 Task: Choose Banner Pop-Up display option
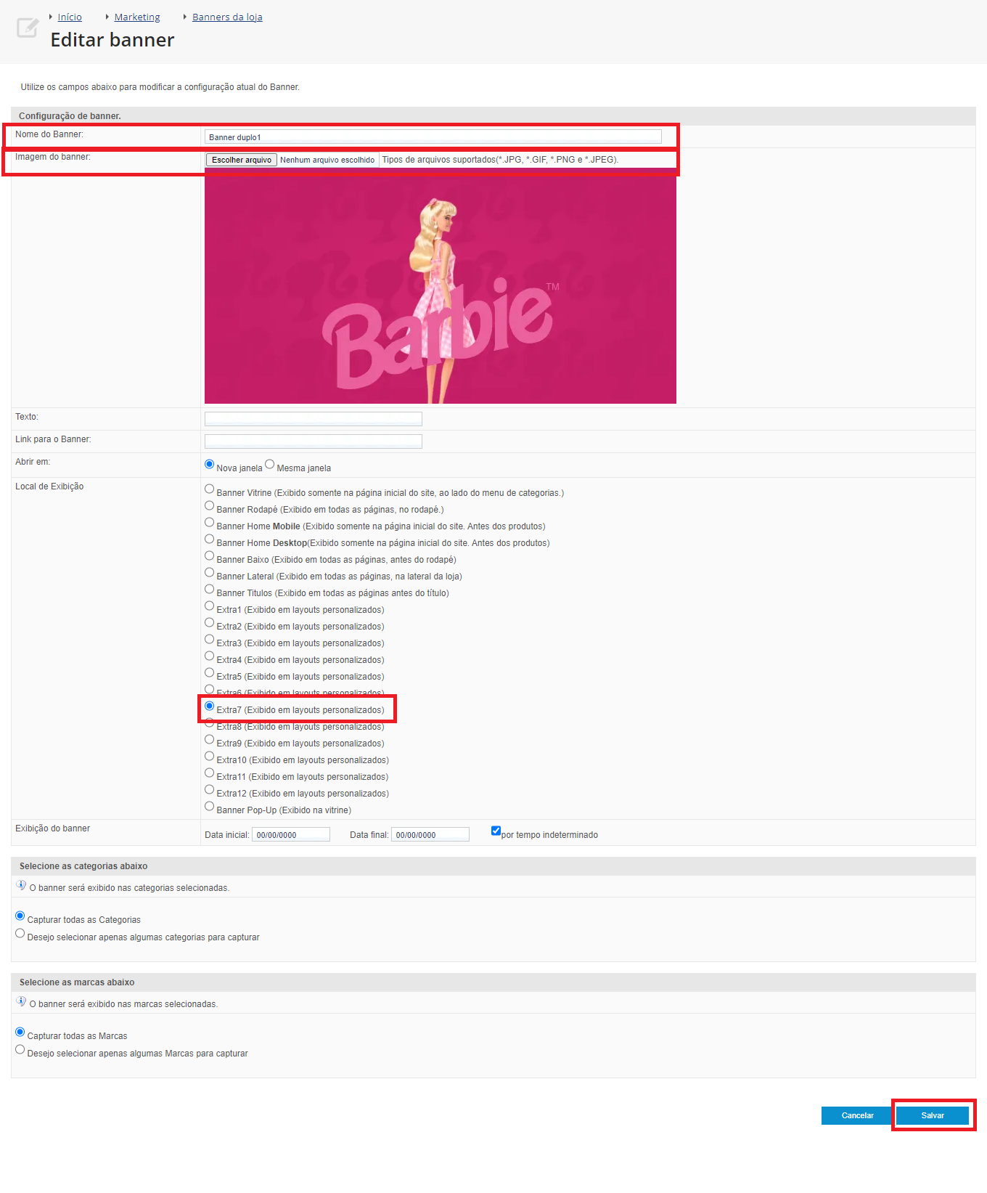tap(210, 806)
